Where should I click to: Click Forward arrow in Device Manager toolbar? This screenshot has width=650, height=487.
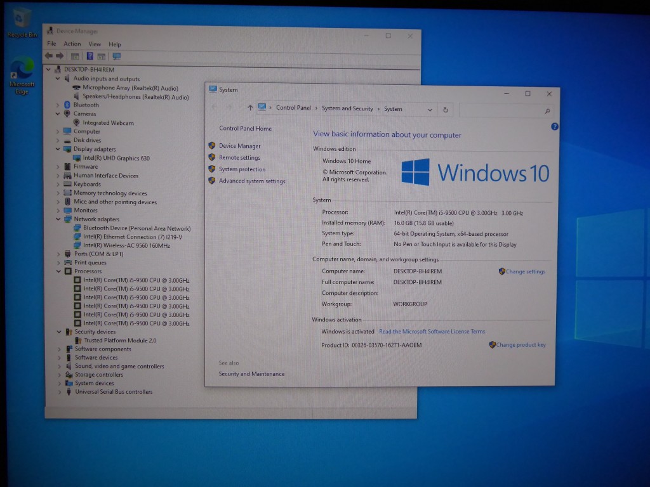[x=60, y=56]
